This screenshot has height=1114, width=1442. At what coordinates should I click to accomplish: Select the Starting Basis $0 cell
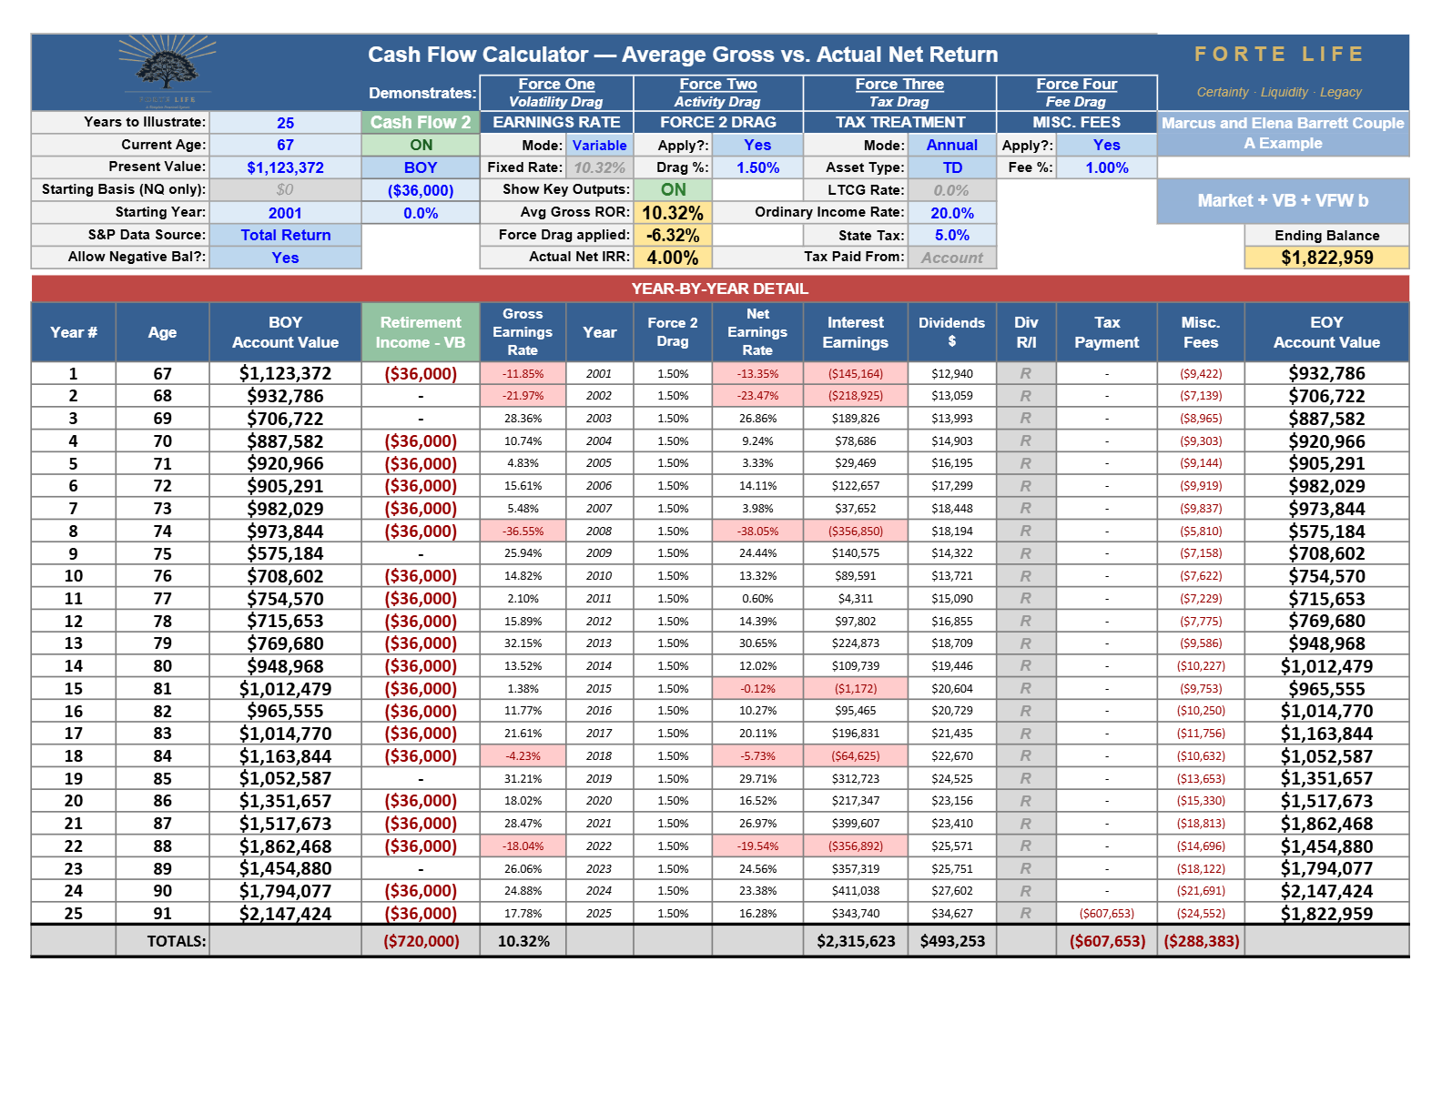pyautogui.click(x=285, y=190)
